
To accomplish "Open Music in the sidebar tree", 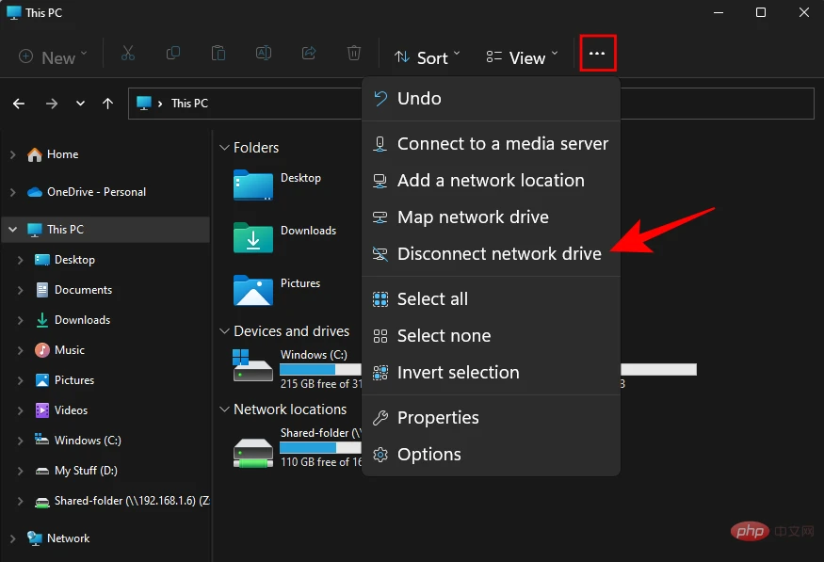I will pyautogui.click(x=70, y=350).
